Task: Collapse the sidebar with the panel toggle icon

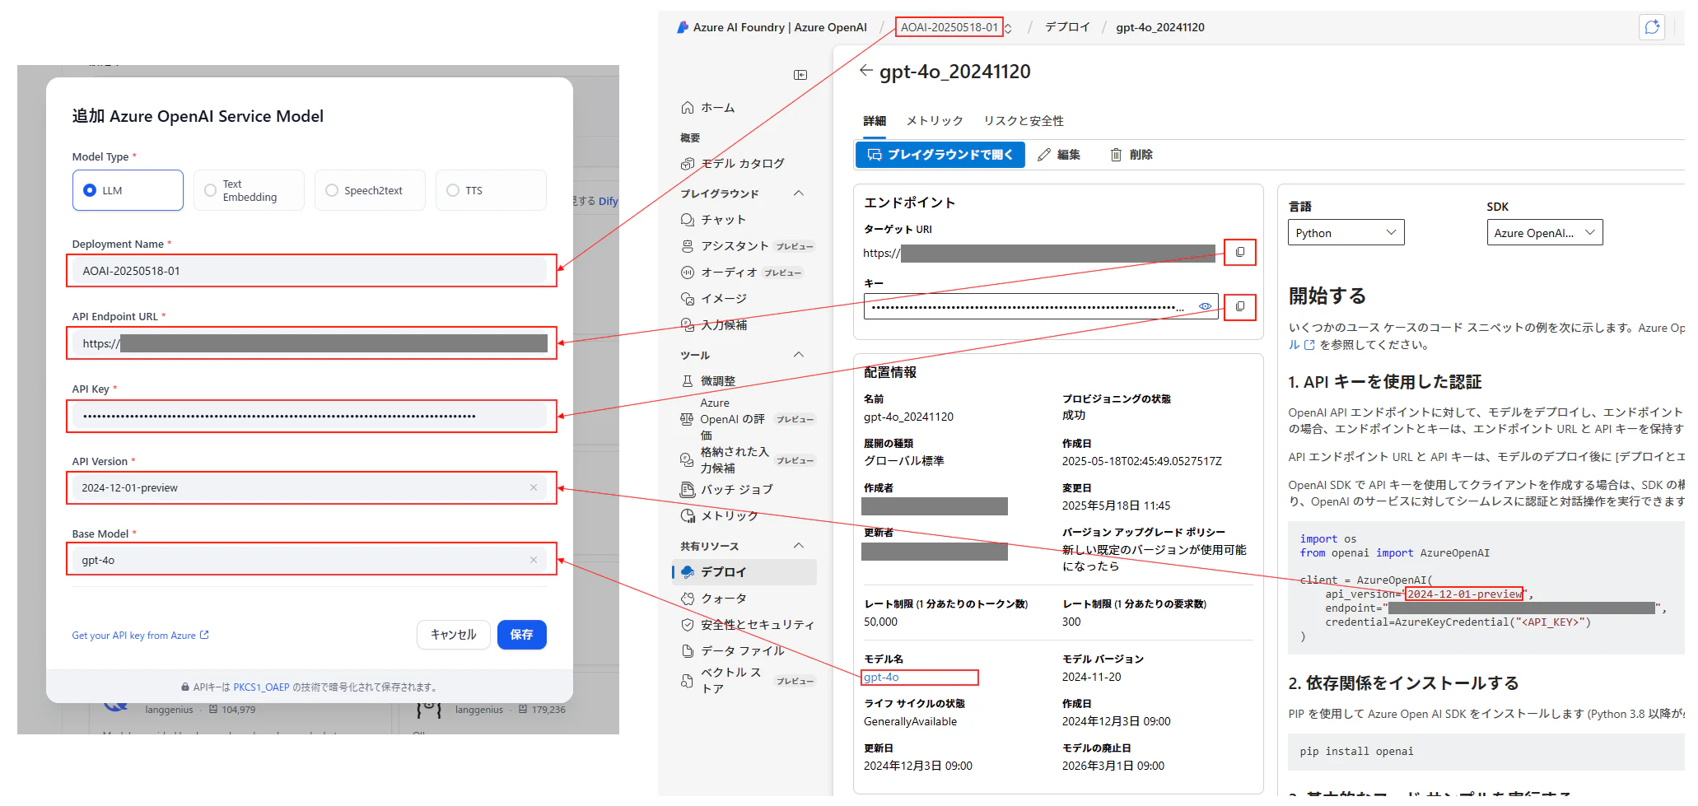Action: 800,75
